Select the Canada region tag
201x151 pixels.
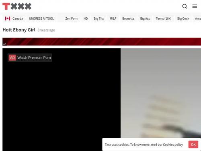[14, 19]
